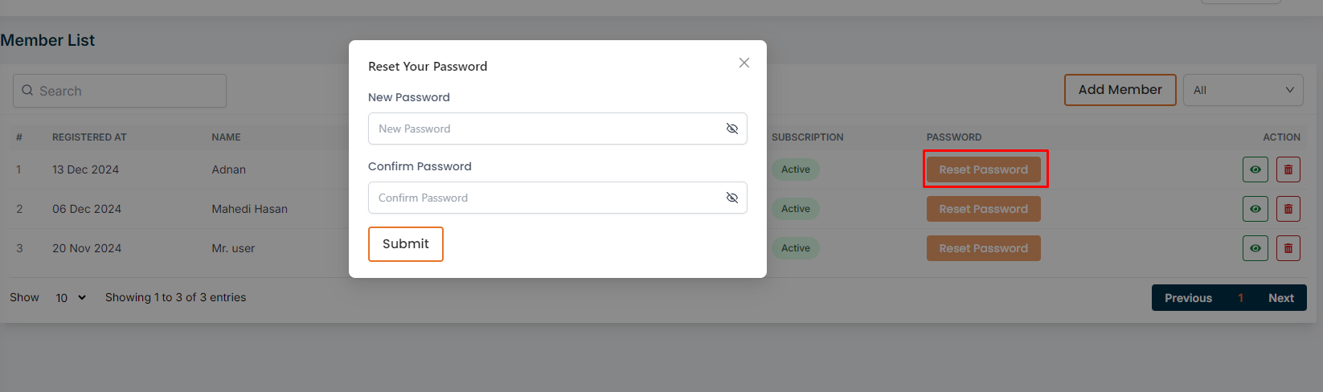This screenshot has height=392, width=1323.
Task: Reset password for Mahedi Hasan
Action: pyautogui.click(x=983, y=209)
